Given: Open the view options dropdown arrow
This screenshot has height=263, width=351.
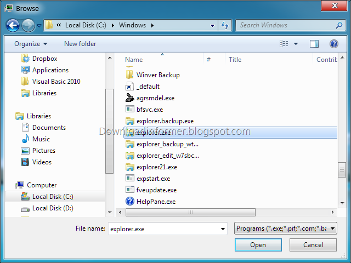Looking at the screenshot, I should coord(296,44).
